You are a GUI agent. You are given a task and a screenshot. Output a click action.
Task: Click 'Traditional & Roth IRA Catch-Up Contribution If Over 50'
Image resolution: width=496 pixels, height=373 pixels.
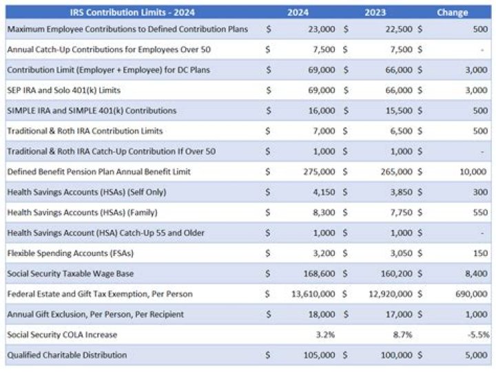(x=112, y=151)
